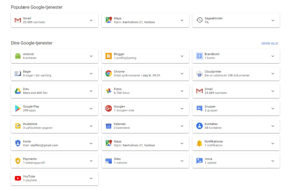Click the YouTube play icon
289x190 pixels.
click(x=18, y=178)
